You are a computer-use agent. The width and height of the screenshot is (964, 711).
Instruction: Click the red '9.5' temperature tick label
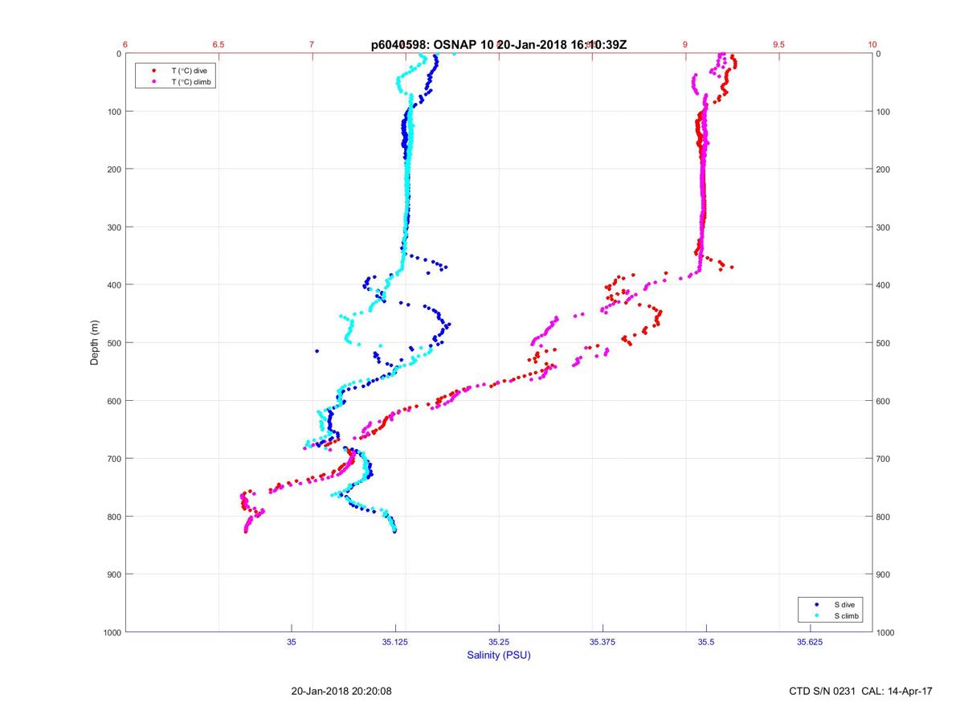[778, 45]
